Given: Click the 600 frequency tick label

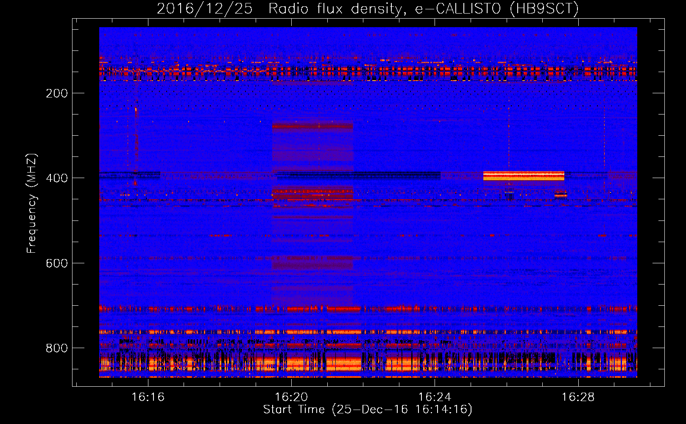Looking at the screenshot, I should pyautogui.click(x=57, y=263).
